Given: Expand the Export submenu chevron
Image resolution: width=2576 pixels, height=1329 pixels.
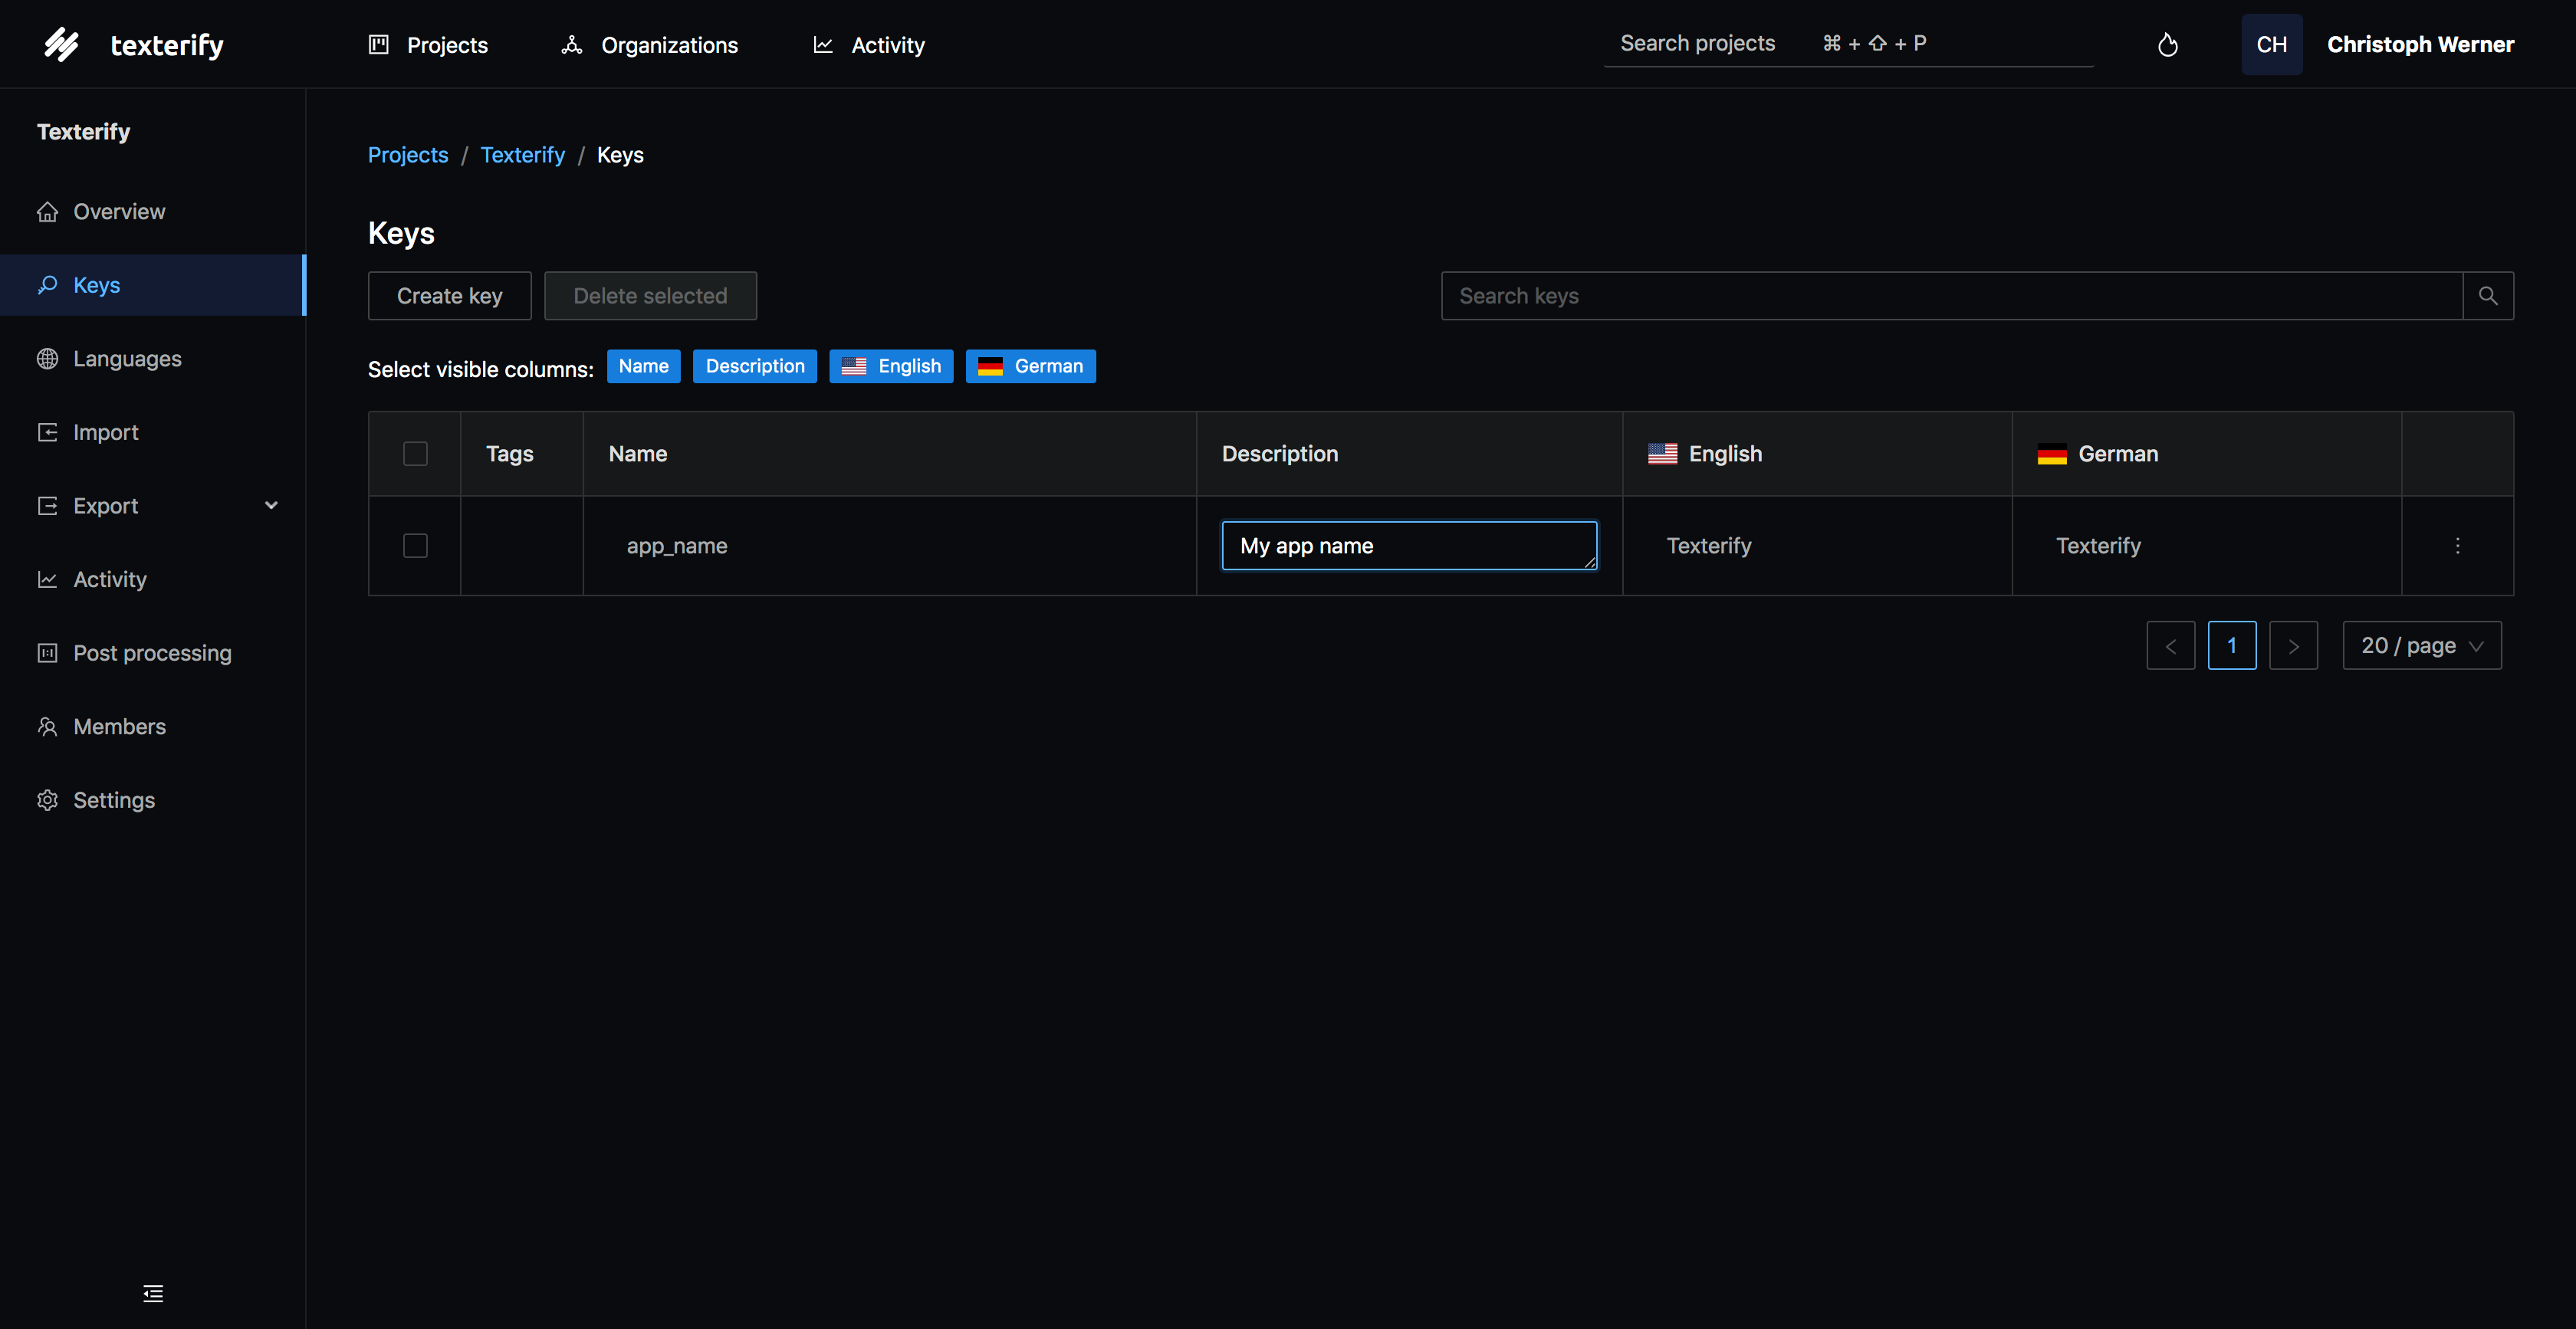Looking at the screenshot, I should point(271,506).
